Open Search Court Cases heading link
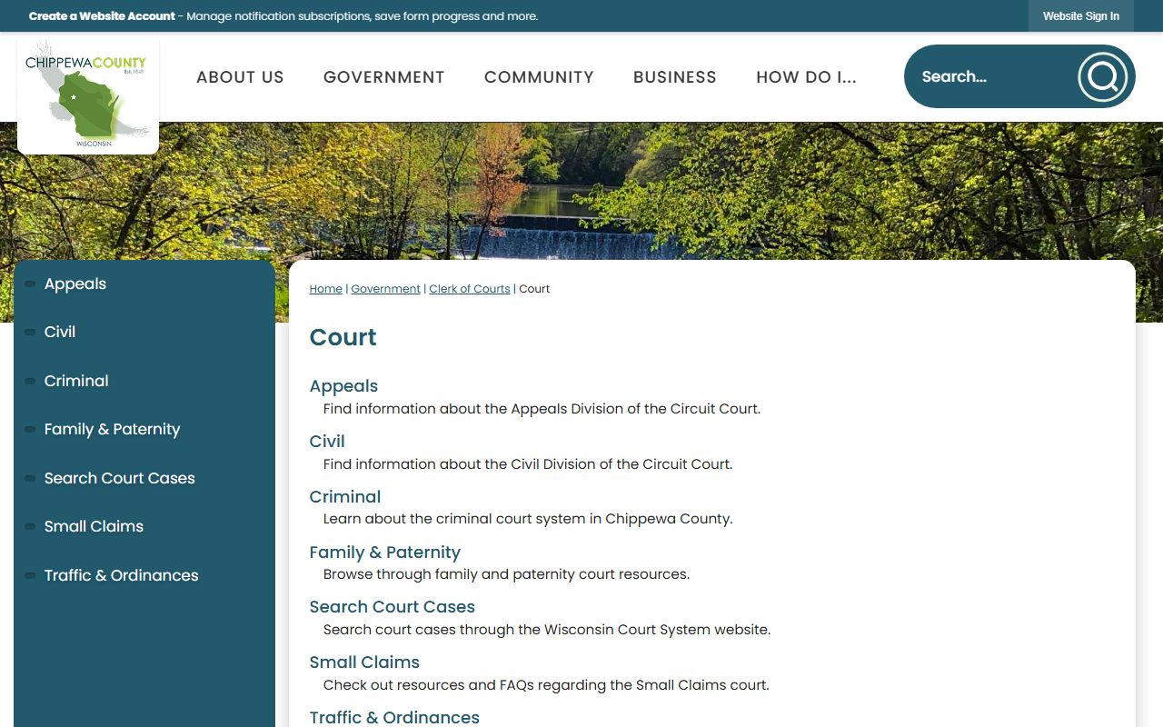Image resolution: width=1163 pixels, height=727 pixels. coord(393,607)
